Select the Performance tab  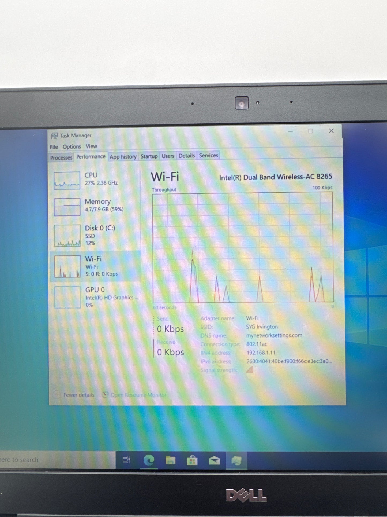pyautogui.click(x=91, y=157)
